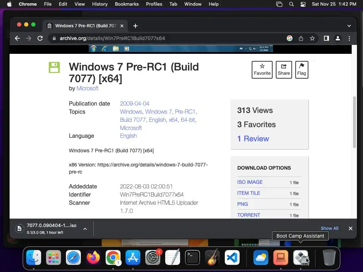Expand the tab search dropdown

coord(349,26)
